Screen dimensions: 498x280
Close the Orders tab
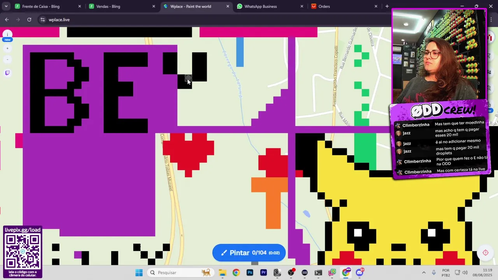click(x=376, y=6)
